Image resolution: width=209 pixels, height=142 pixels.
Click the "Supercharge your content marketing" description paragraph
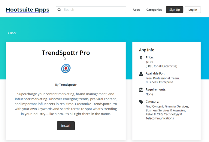tap(66, 104)
